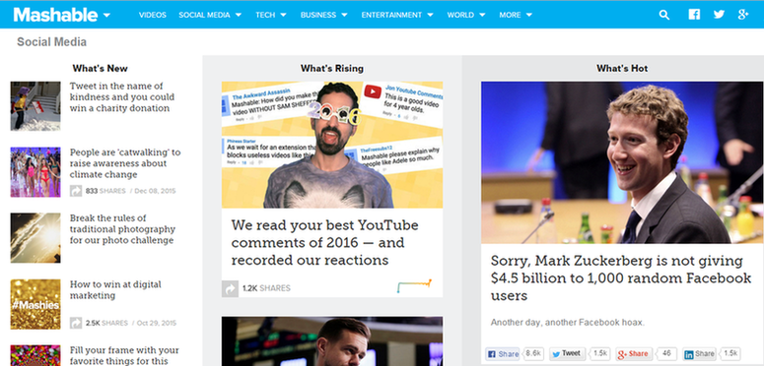Open Mashable's Twitter bird icon
Viewport: 764px width, 366px height.
pos(719,14)
